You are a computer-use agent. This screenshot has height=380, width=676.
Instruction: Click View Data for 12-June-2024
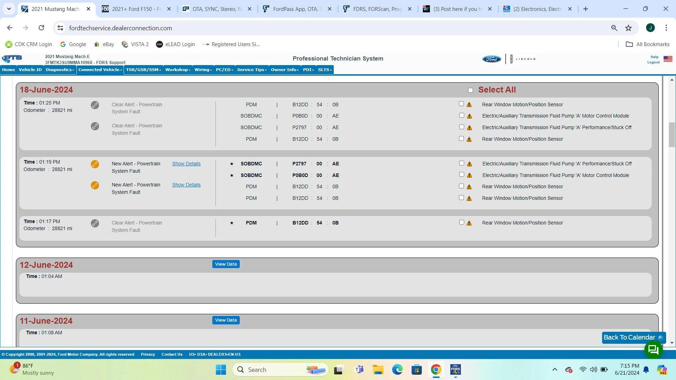click(x=226, y=264)
